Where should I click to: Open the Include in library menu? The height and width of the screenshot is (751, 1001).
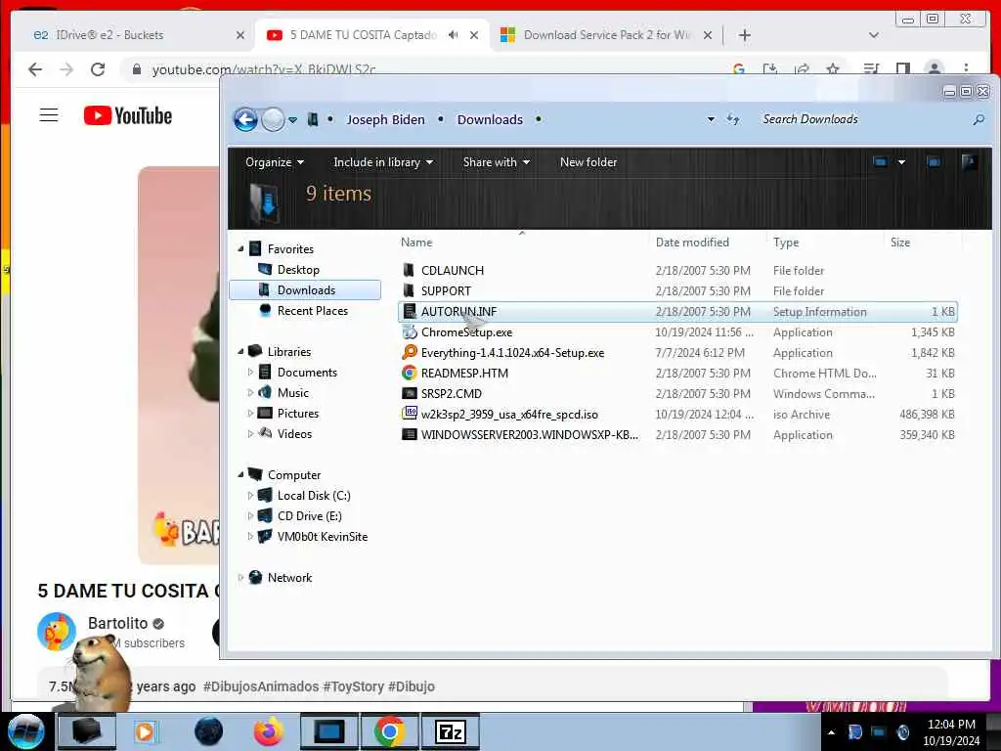(x=383, y=162)
